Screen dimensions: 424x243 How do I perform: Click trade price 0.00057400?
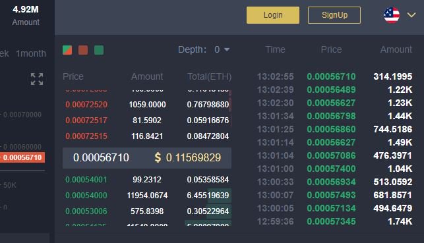click(x=331, y=169)
